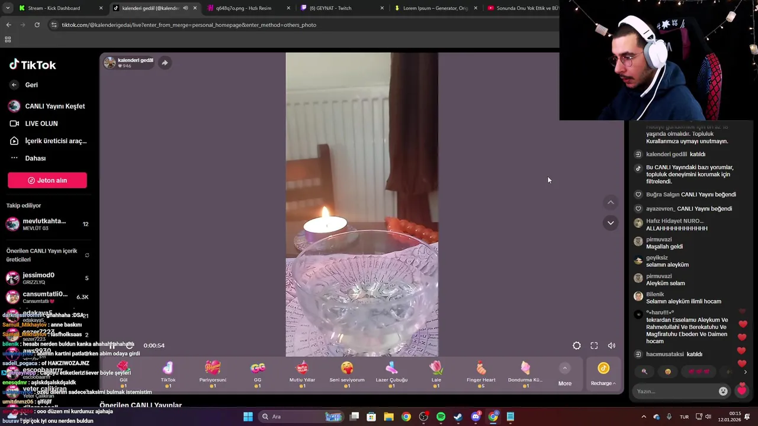758x426 pixels.
Task: Open emoji picker in chat box
Action: tap(723, 391)
